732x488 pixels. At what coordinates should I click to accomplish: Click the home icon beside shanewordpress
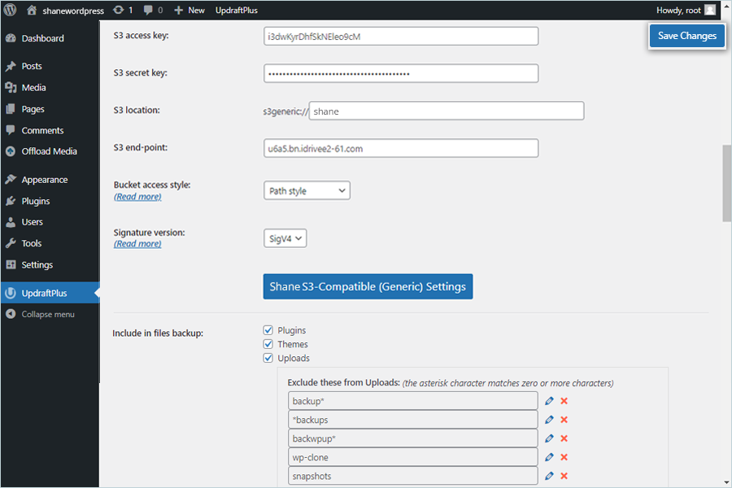31,10
